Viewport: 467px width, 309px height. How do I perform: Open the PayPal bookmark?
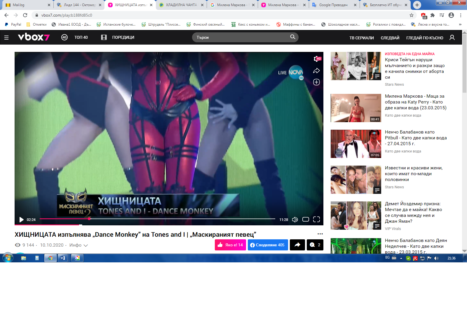pos(13,24)
